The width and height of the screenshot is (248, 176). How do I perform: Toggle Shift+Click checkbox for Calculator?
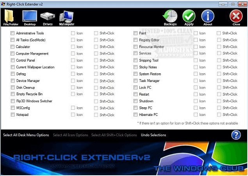click(96, 47)
